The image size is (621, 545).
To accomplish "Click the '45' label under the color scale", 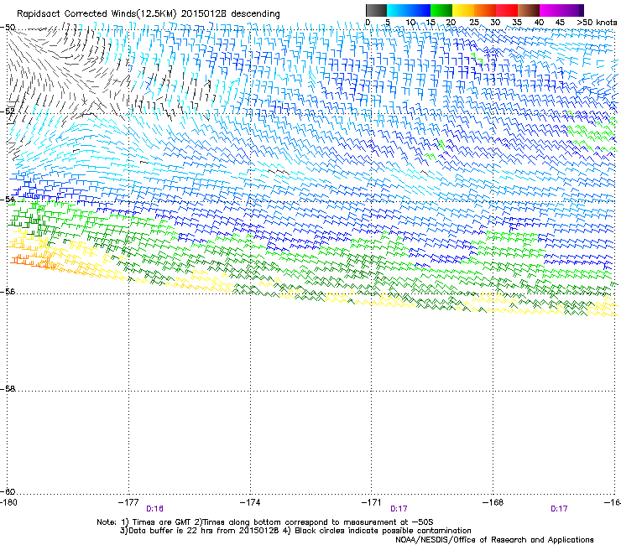I will point(560,22).
